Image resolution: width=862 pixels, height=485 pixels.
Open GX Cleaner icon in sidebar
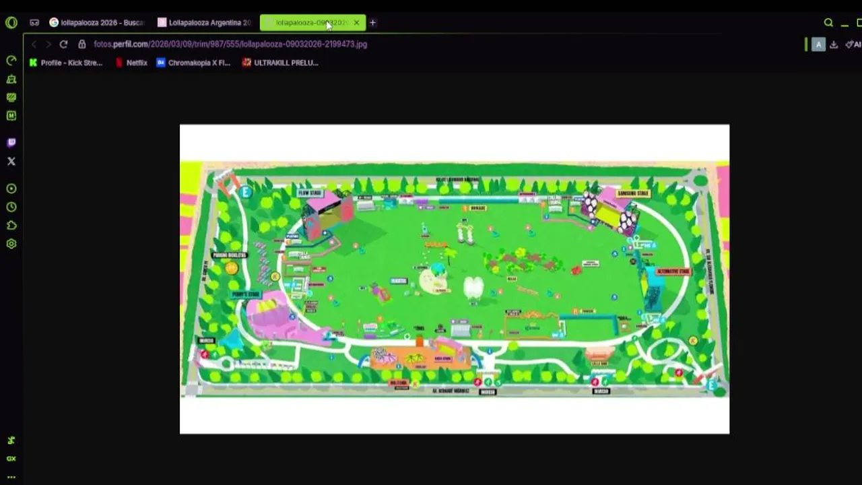tap(11, 79)
